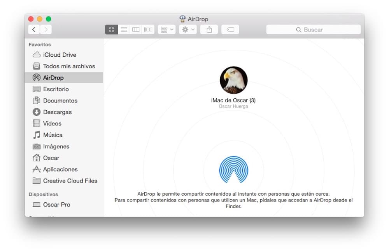Switch to column view

tap(136, 29)
